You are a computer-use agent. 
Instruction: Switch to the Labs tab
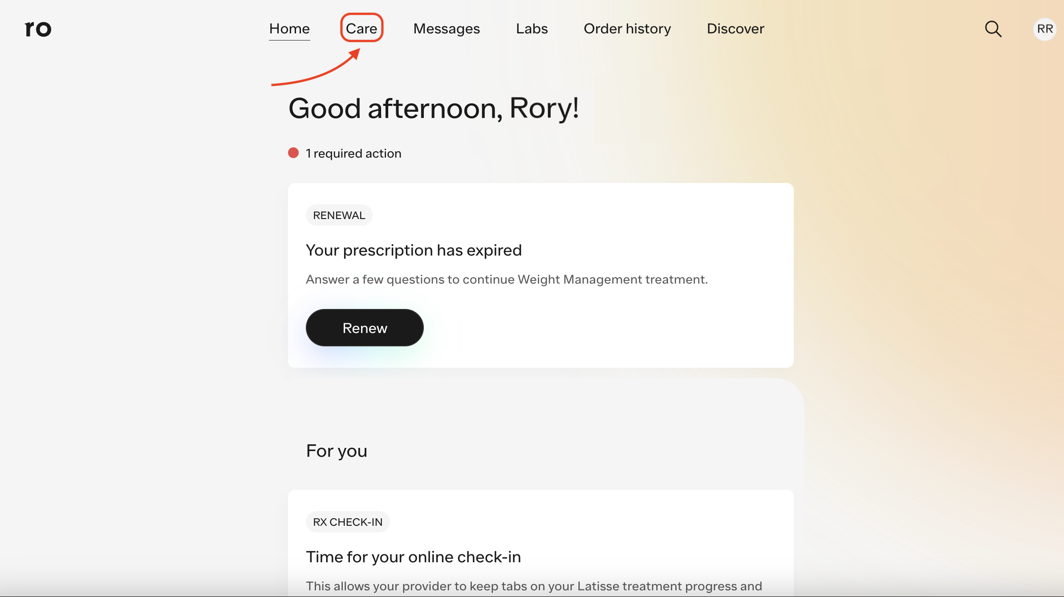pos(532,28)
